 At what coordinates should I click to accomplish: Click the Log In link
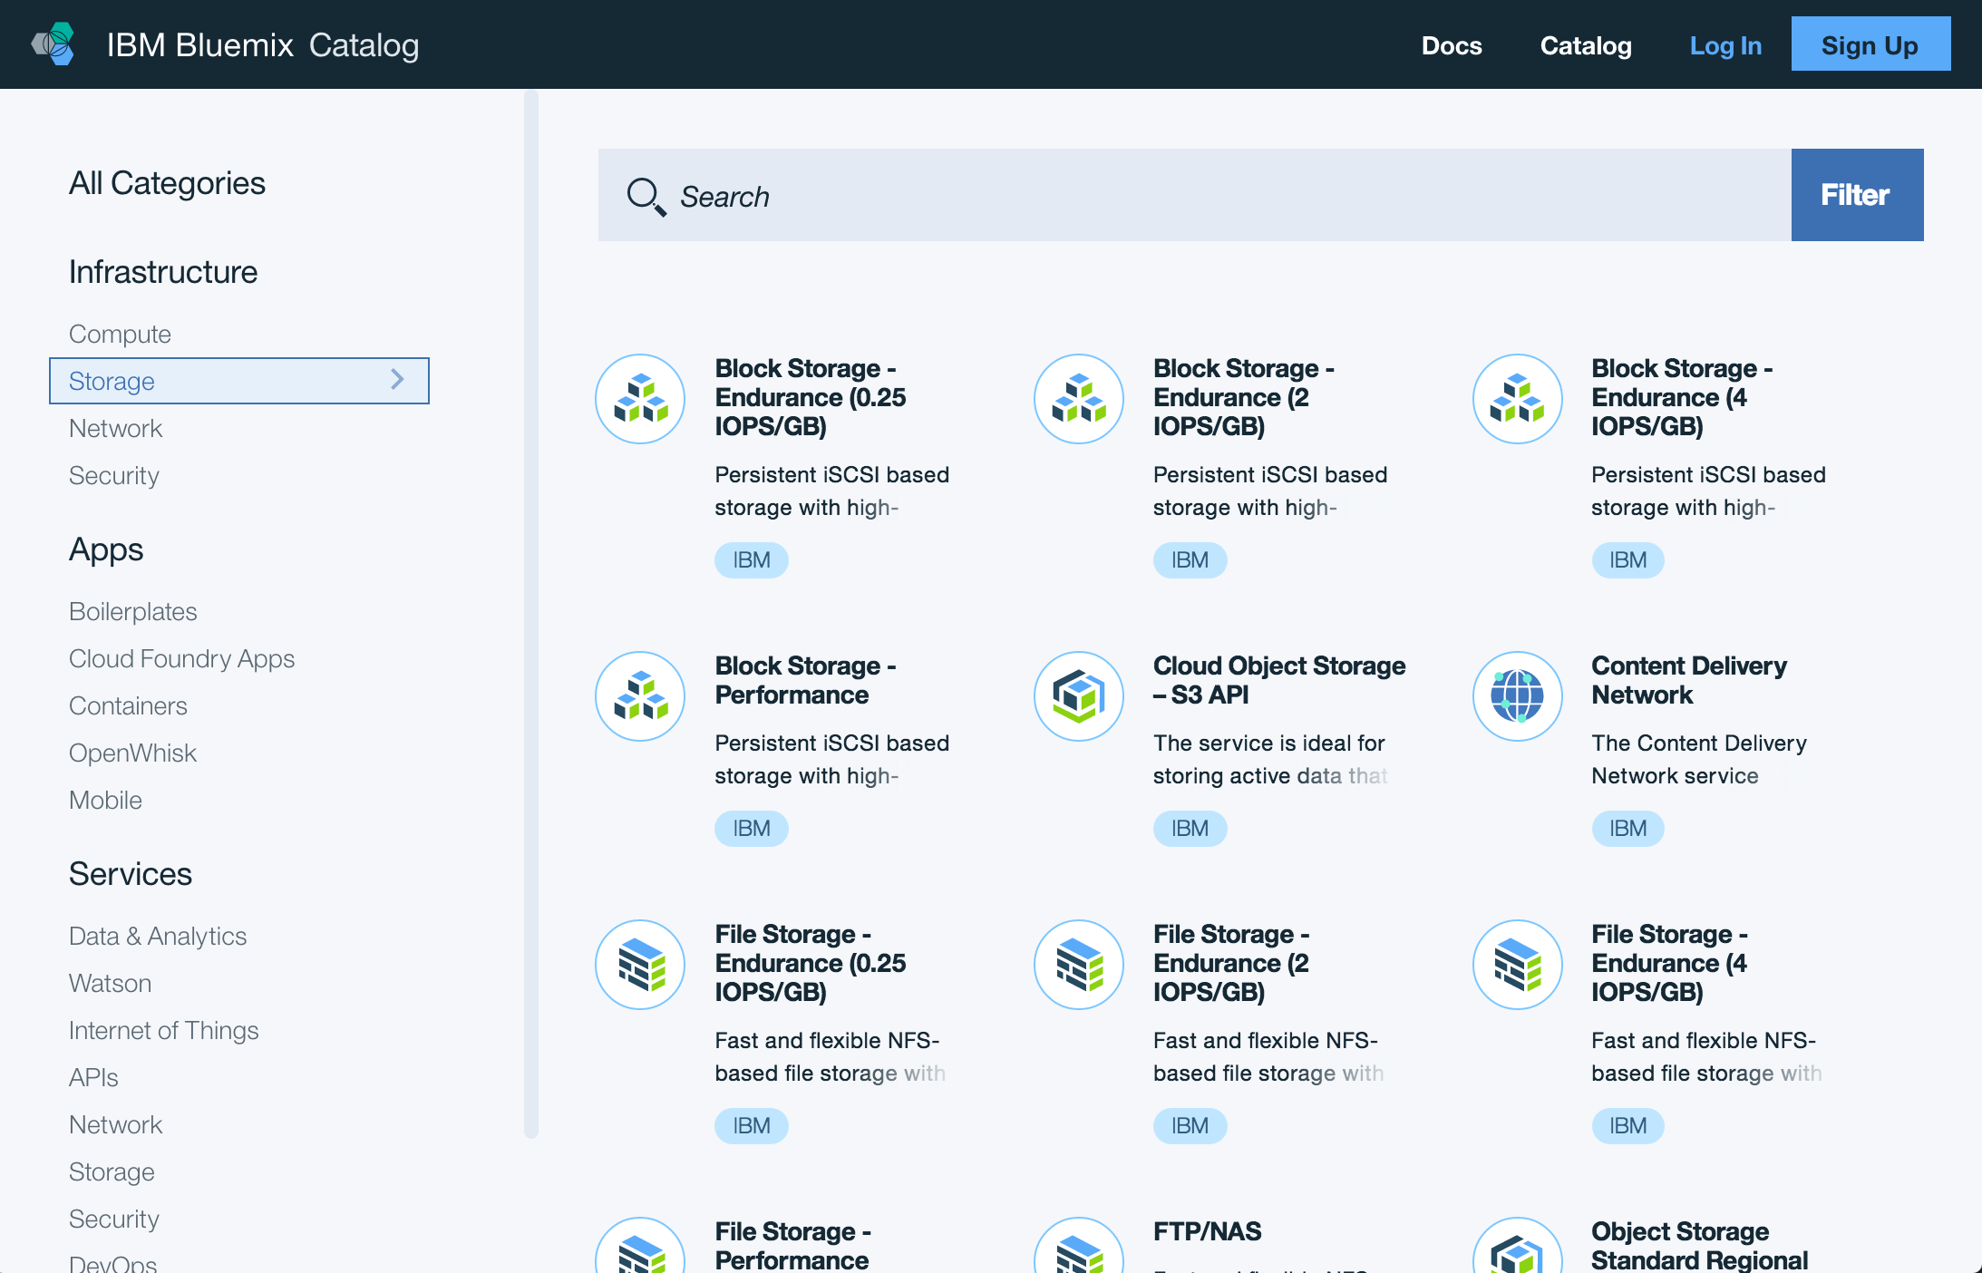click(1725, 45)
